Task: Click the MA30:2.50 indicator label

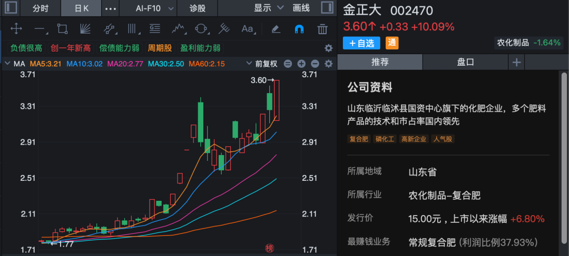Action: tap(167, 64)
